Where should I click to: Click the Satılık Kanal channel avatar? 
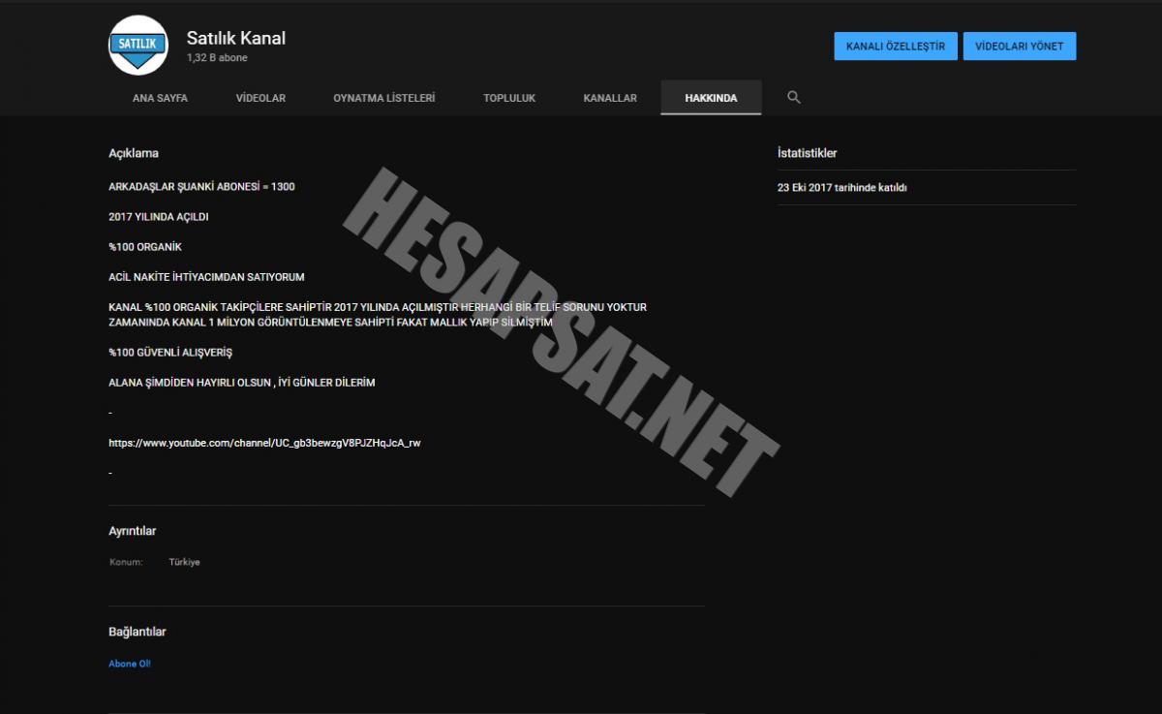(x=138, y=45)
